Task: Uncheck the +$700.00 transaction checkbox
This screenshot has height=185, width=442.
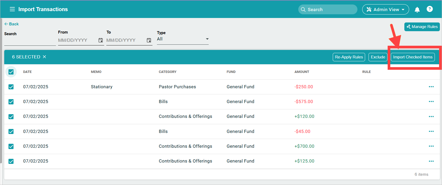Action: coord(11,146)
